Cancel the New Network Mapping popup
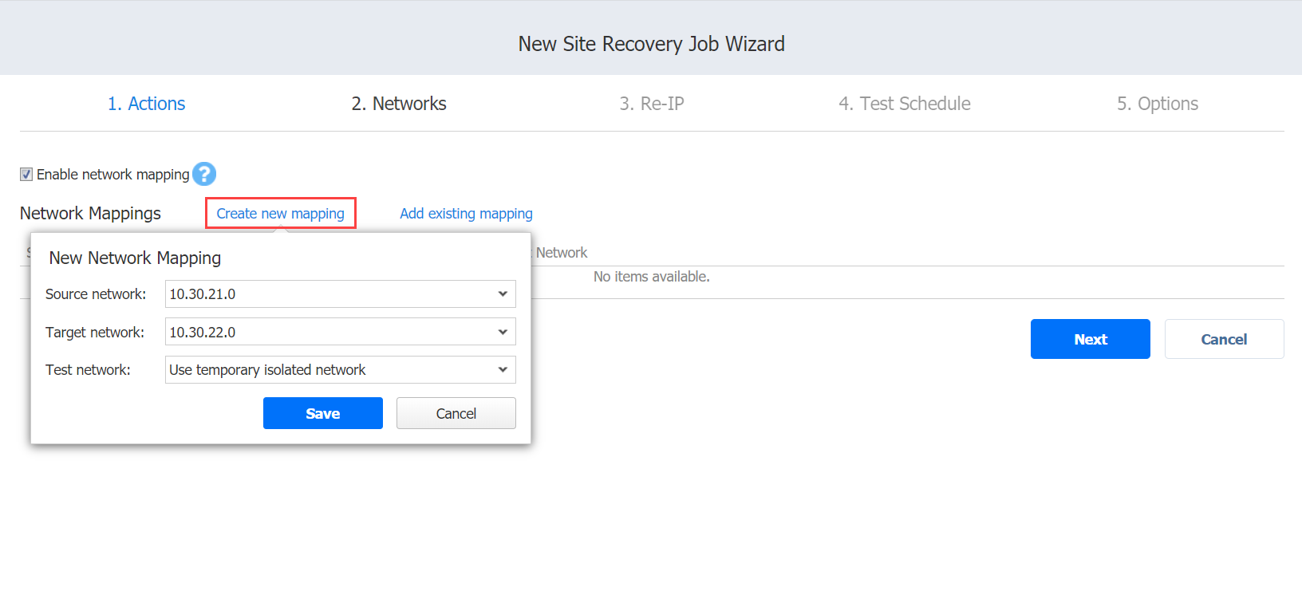This screenshot has height=591, width=1302. click(456, 413)
